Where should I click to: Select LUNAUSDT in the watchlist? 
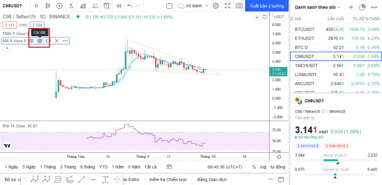[336, 74]
